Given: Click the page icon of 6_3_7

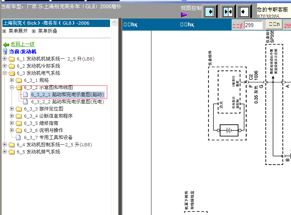Looking at the screenshot, I should click(x=18, y=137).
